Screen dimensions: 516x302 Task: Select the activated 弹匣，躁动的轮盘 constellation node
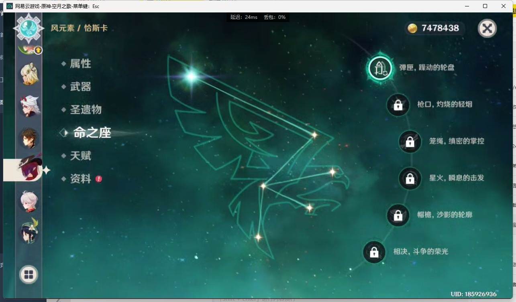click(x=380, y=68)
